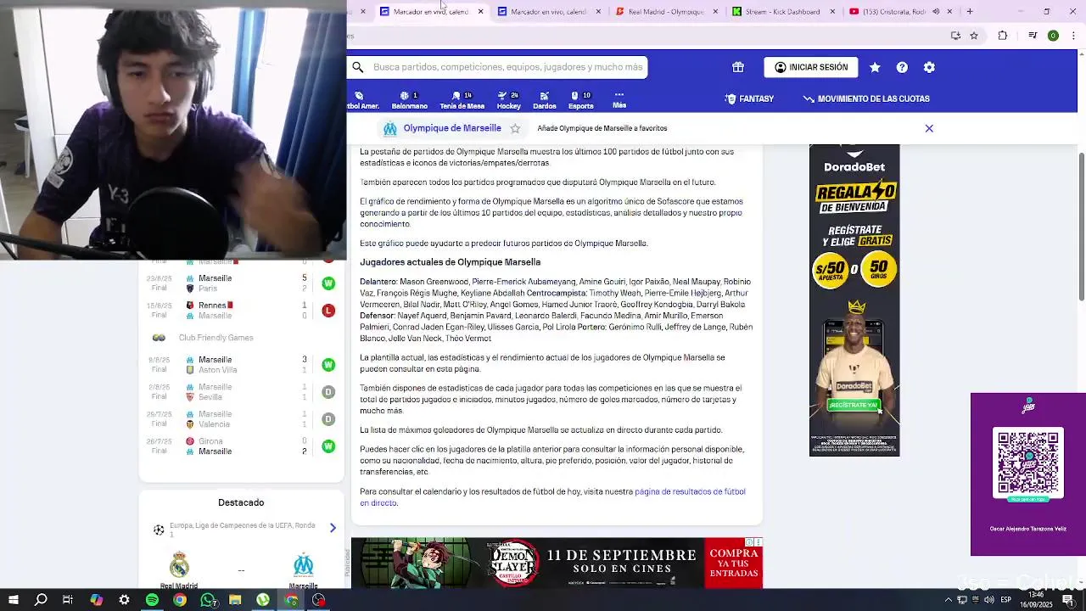
Task: Open the volume control in system tray
Action: (x=989, y=600)
